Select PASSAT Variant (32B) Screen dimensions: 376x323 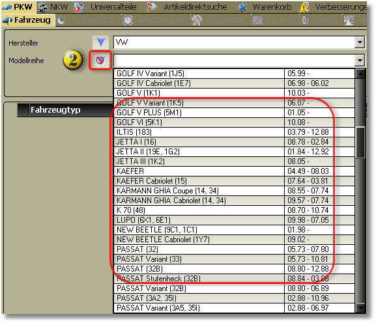234,288
